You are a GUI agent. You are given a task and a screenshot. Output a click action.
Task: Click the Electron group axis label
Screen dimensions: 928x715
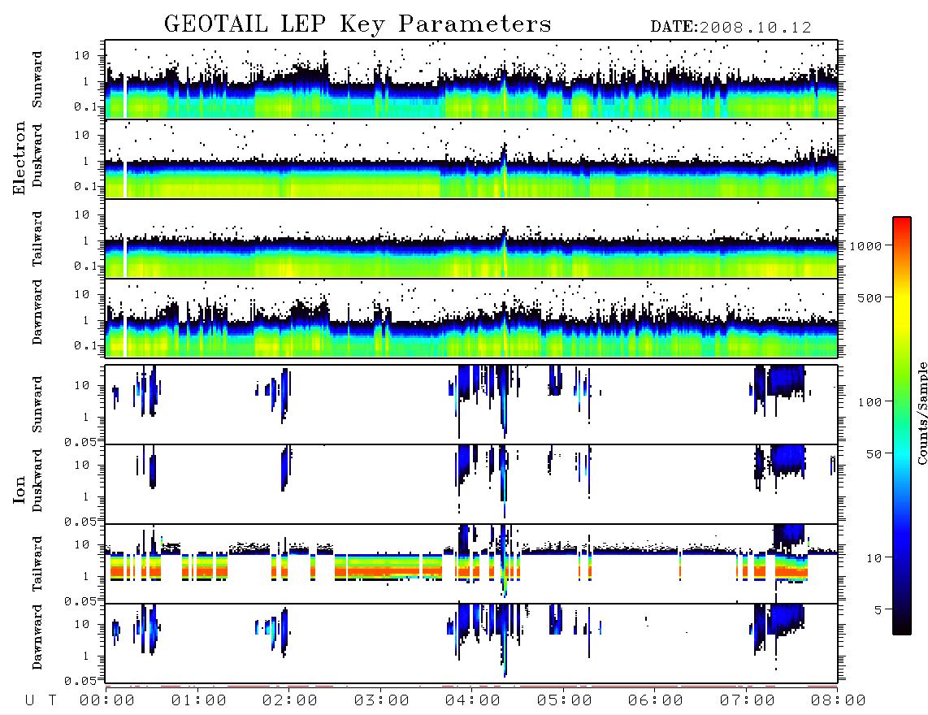(x=20, y=158)
